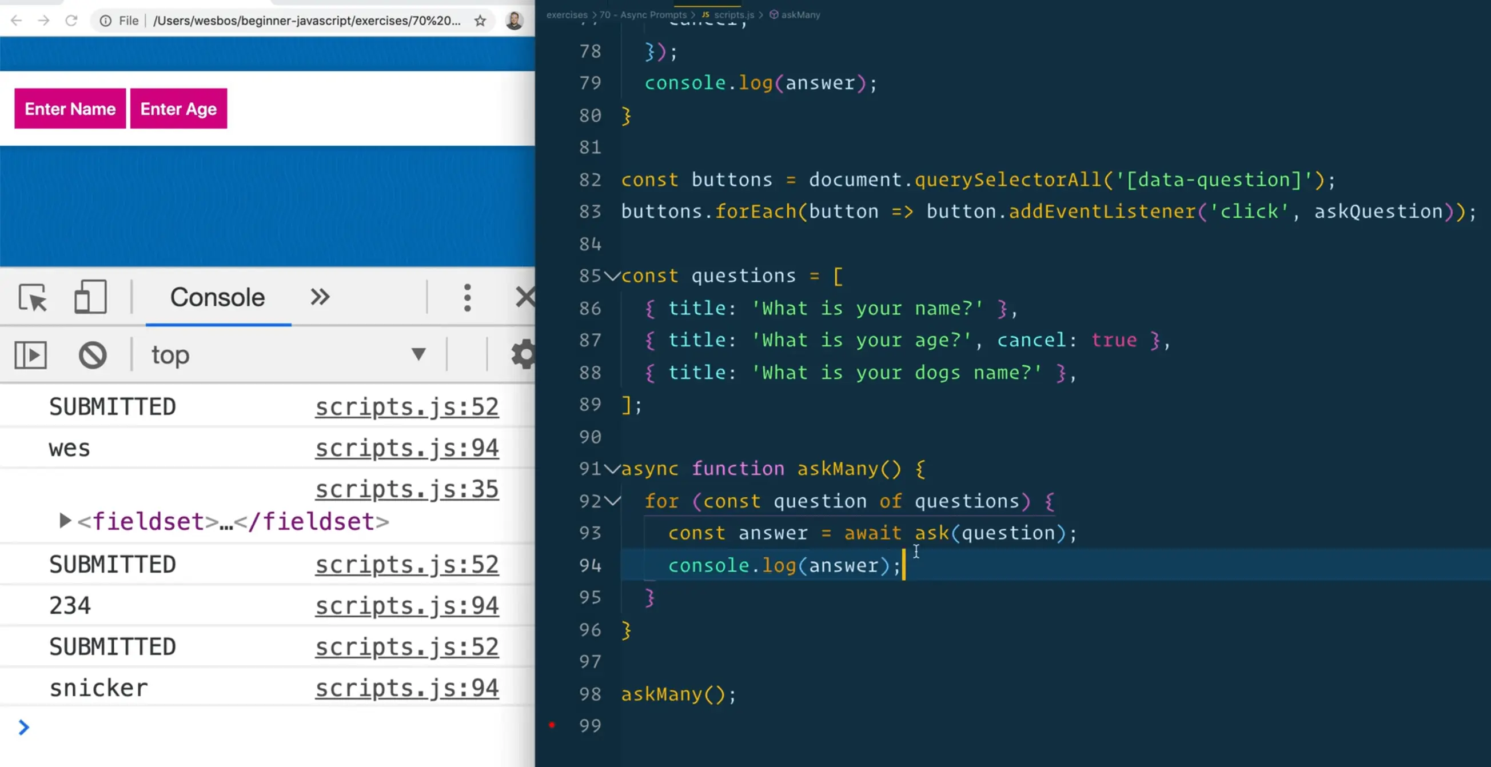Viewport: 1491px width, 767px height.
Task: Expand the fieldset element in console
Action: pyautogui.click(x=65, y=521)
